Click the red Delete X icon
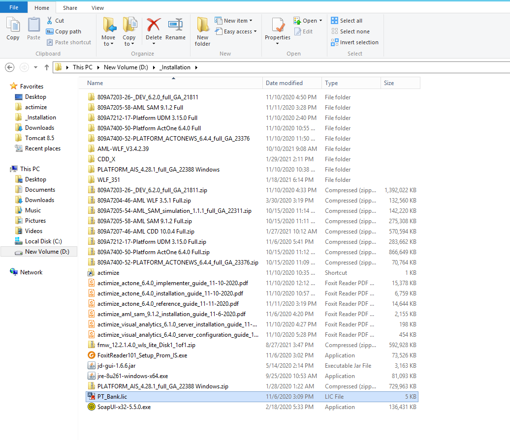Image resolution: width=510 pixels, height=440 pixels. coord(154,25)
